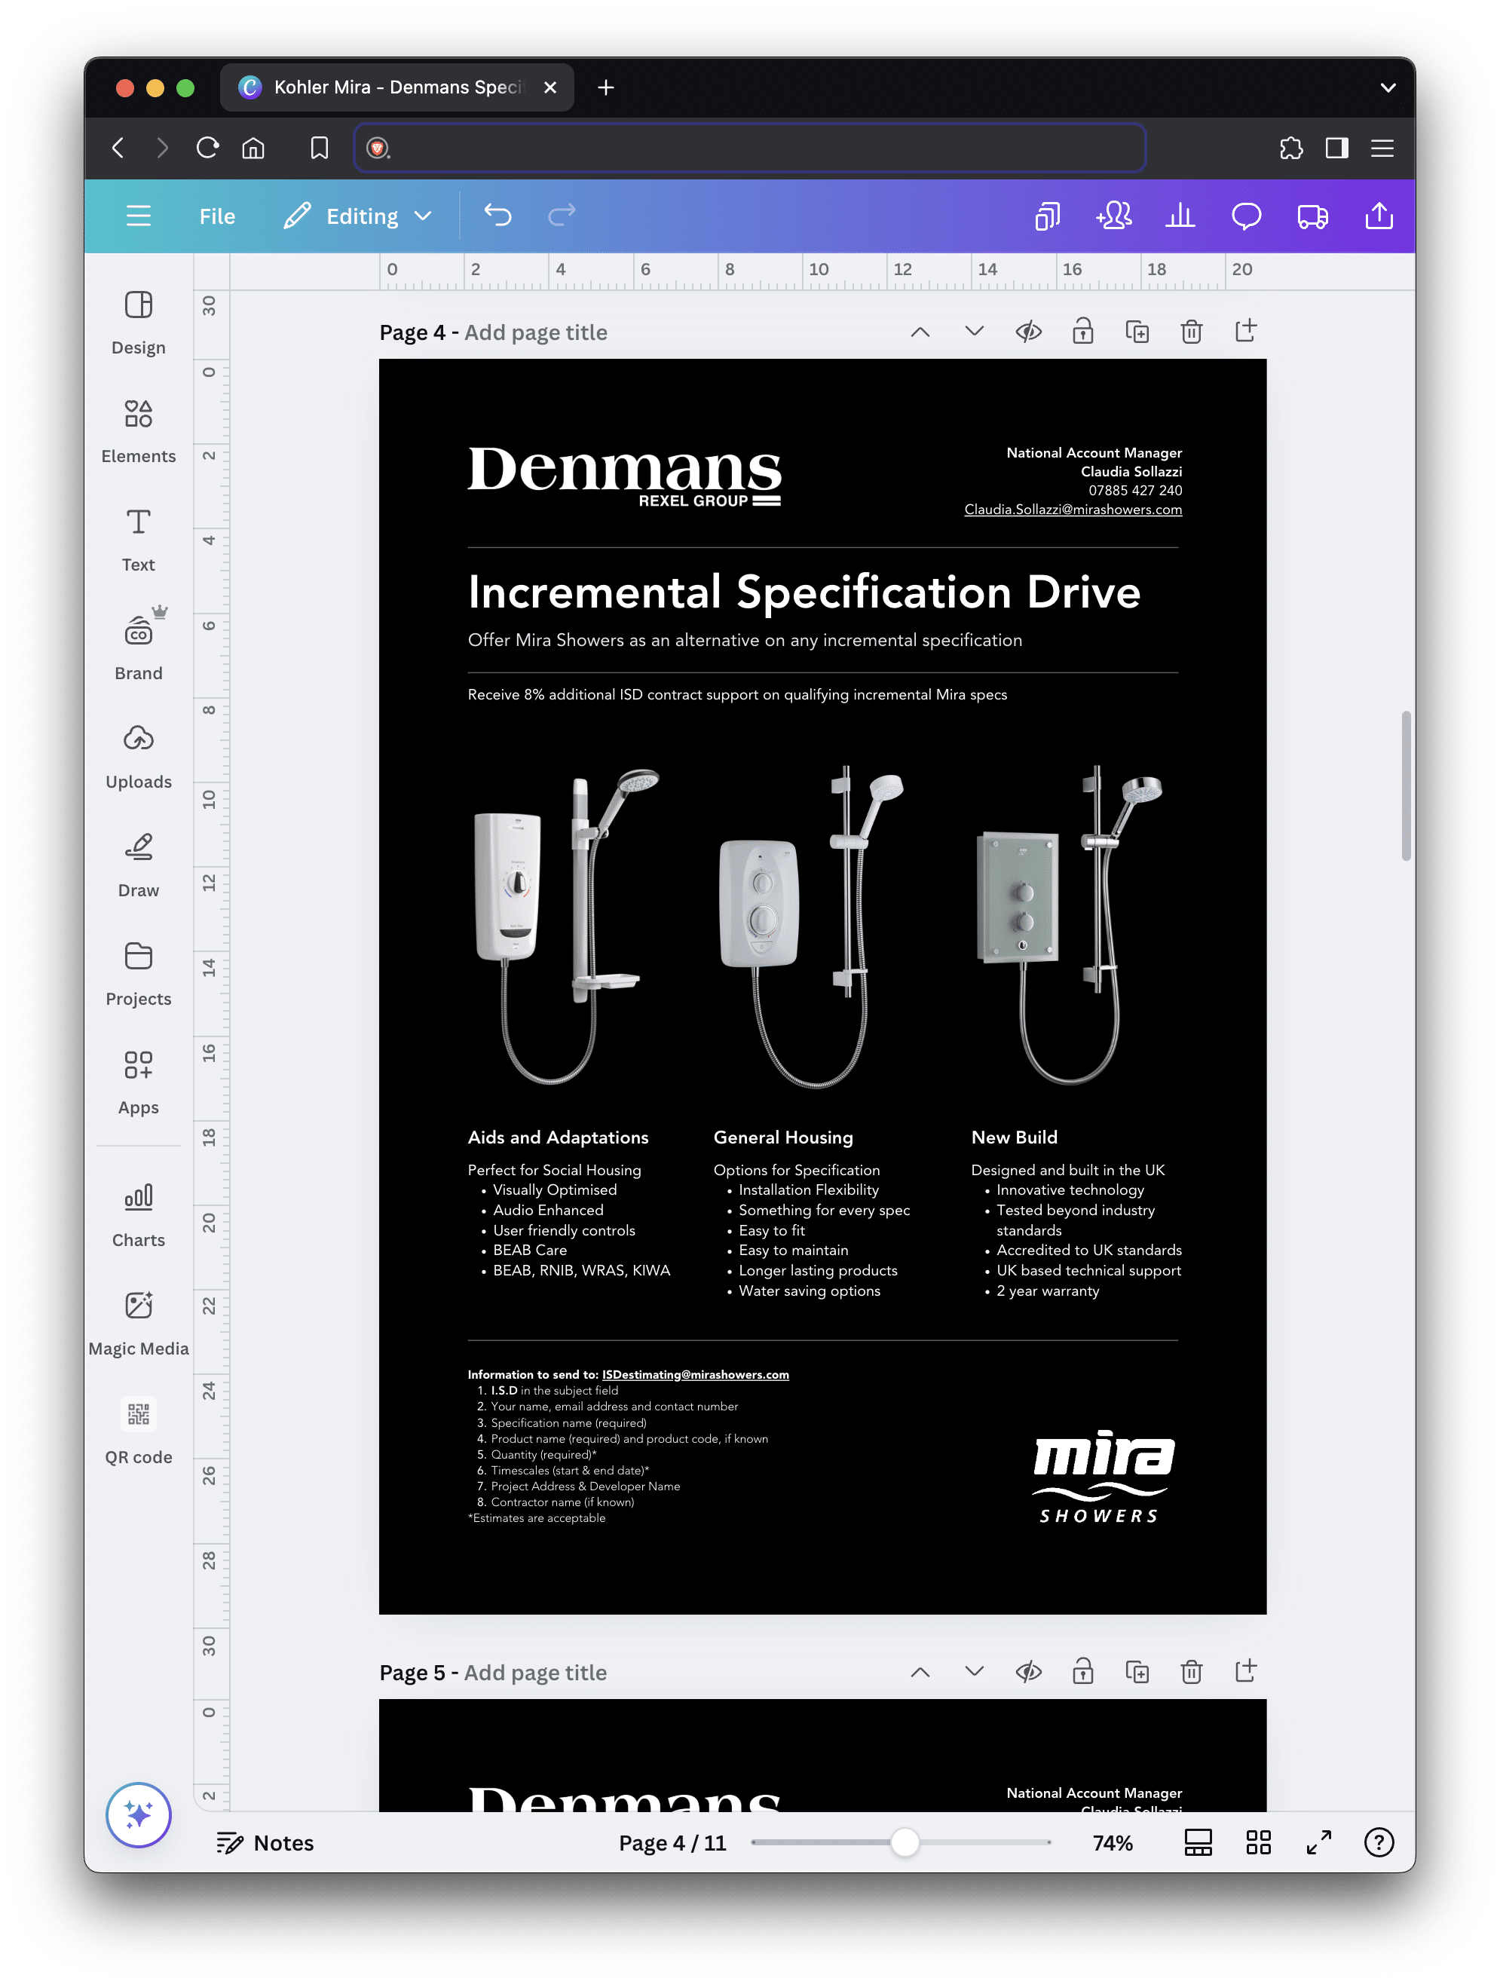Click the Redo arrow
The image size is (1500, 1984).
point(562,216)
